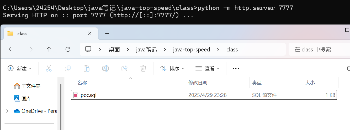Click the Cut scissors icon
The image size is (350, 130).
pos(49,68)
